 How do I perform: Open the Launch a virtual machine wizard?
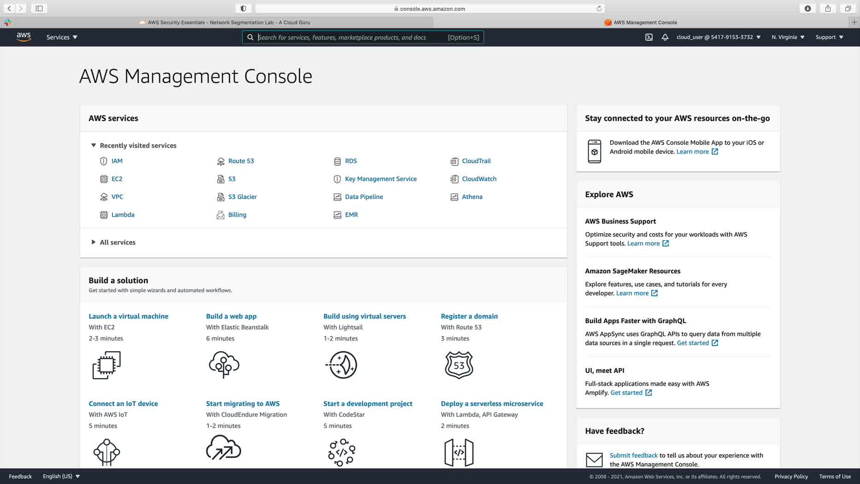coord(129,316)
